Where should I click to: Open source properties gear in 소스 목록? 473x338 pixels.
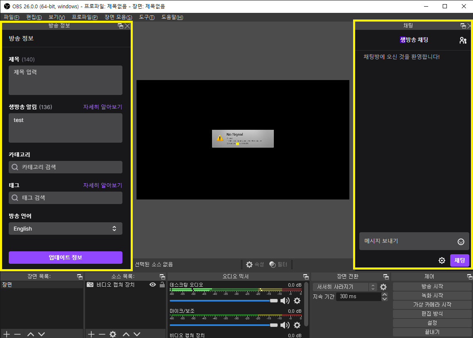coord(112,334)
